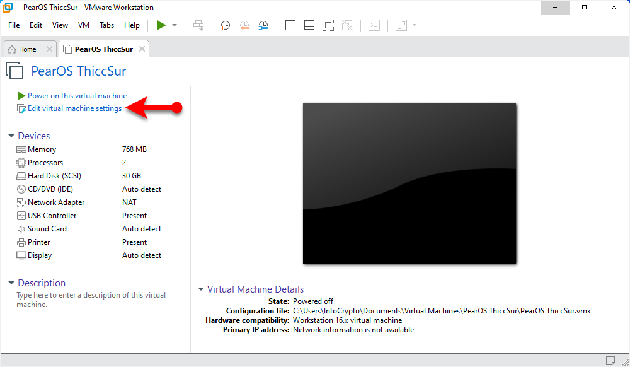Close the Home tab

tap(49, 49)
